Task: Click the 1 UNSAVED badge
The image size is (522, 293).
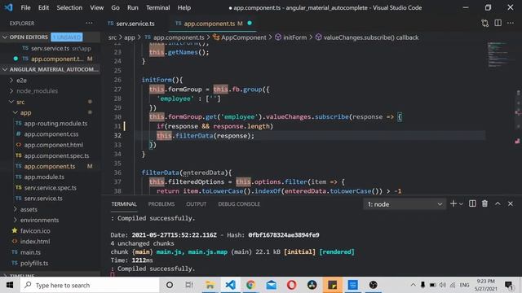Action: click(x=67, y=37)
